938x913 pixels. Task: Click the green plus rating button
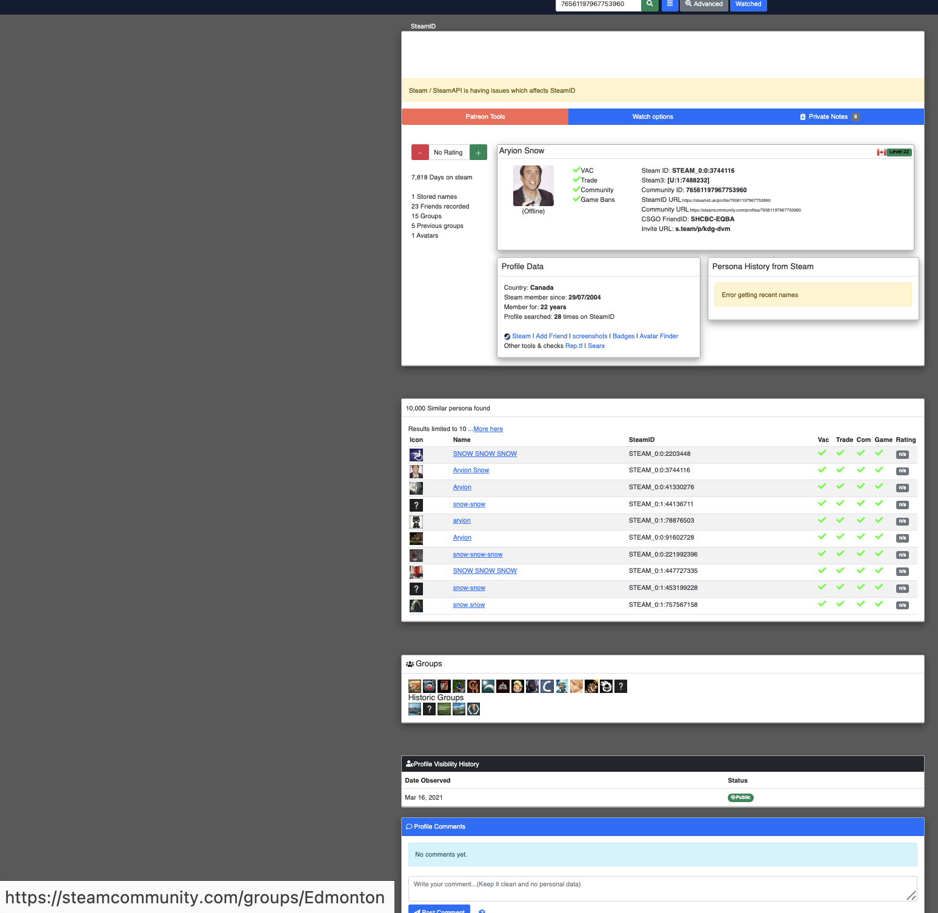[478, 153]
